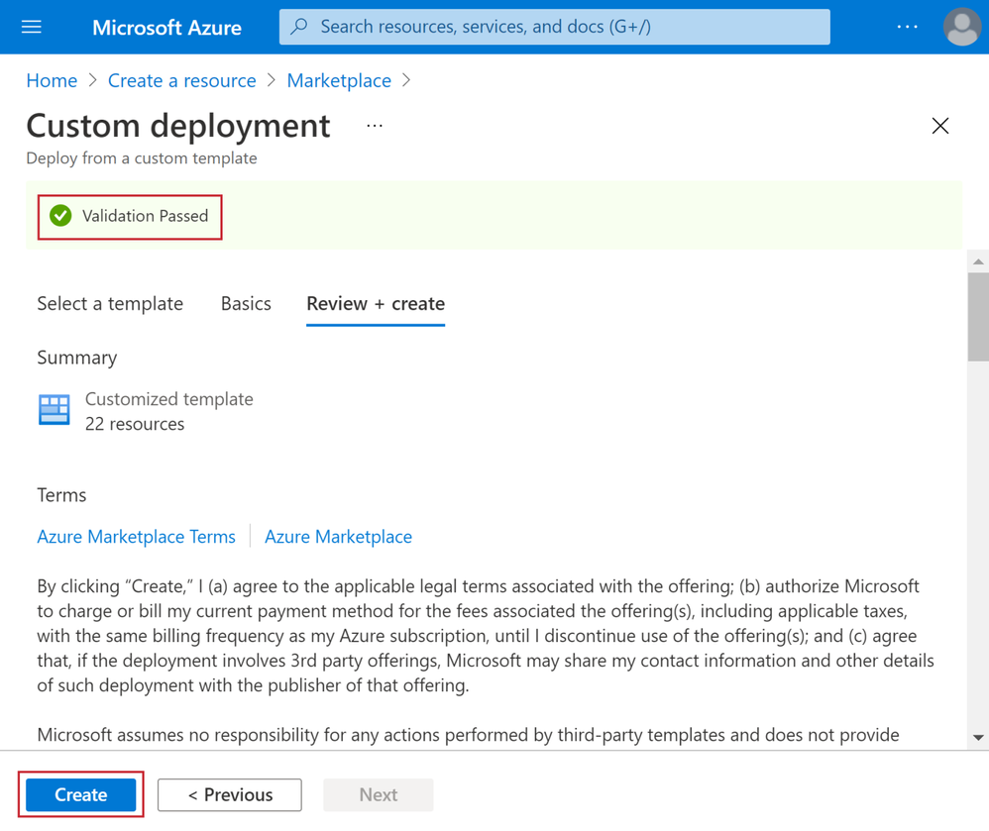Close the Custom deployment pane

(x=939, y=126)
